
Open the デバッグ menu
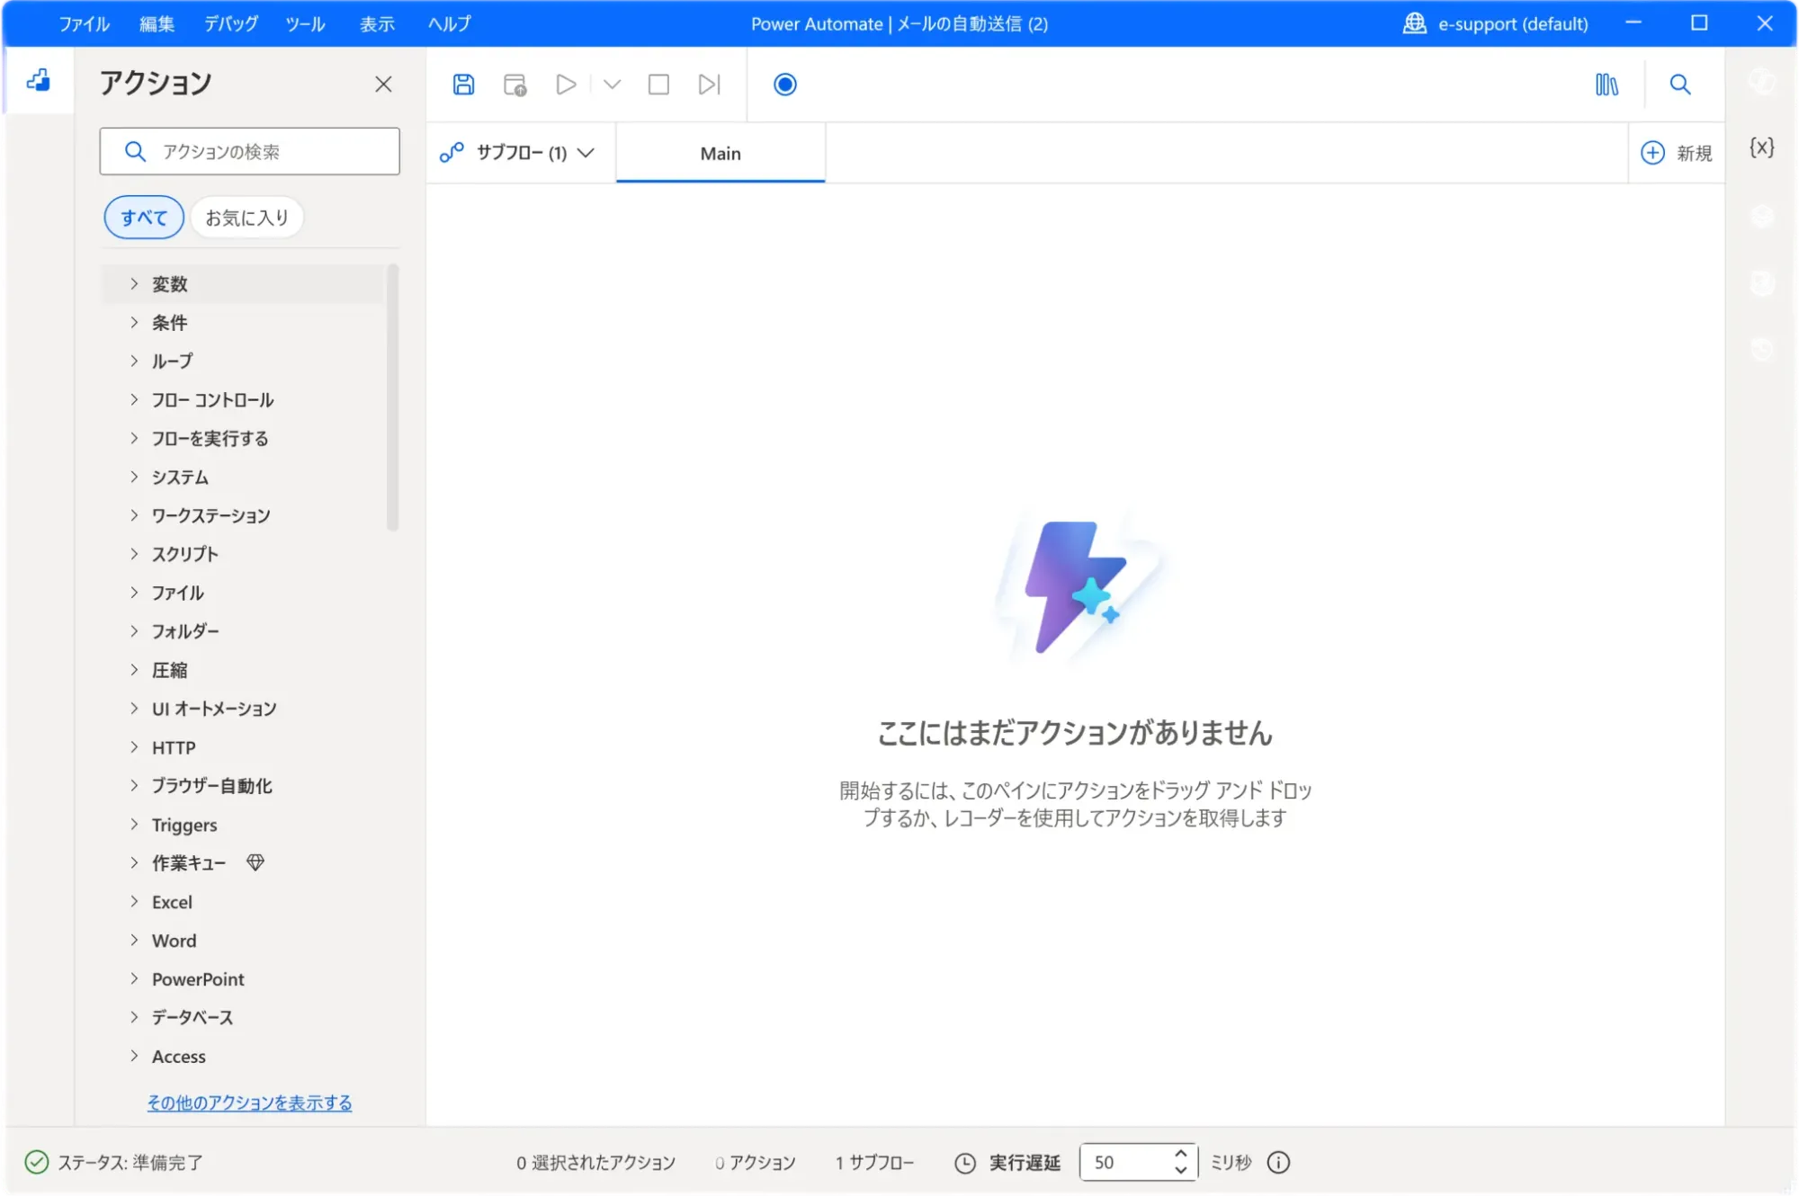coord(230,24)
